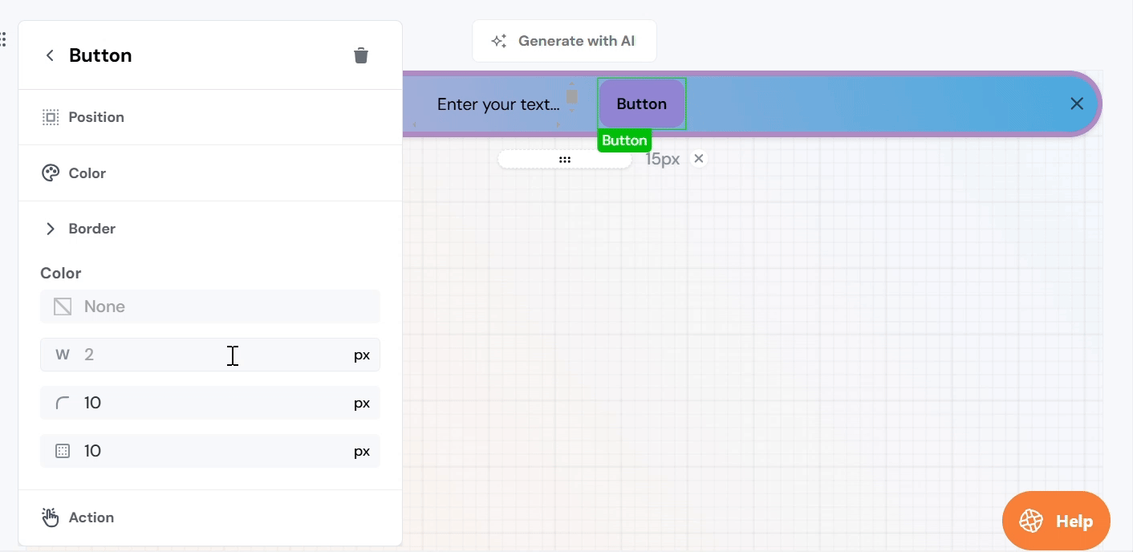Screen dimensions: 1133x552
Task: Close the banner with the X icon
Action: click(x=1077, y=103)
